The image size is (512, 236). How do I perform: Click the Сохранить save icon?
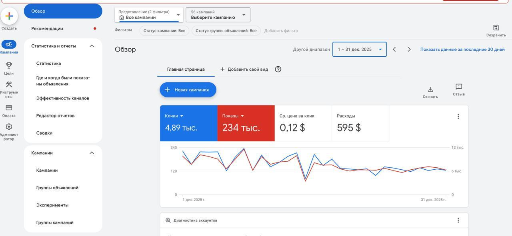[496, 28]
